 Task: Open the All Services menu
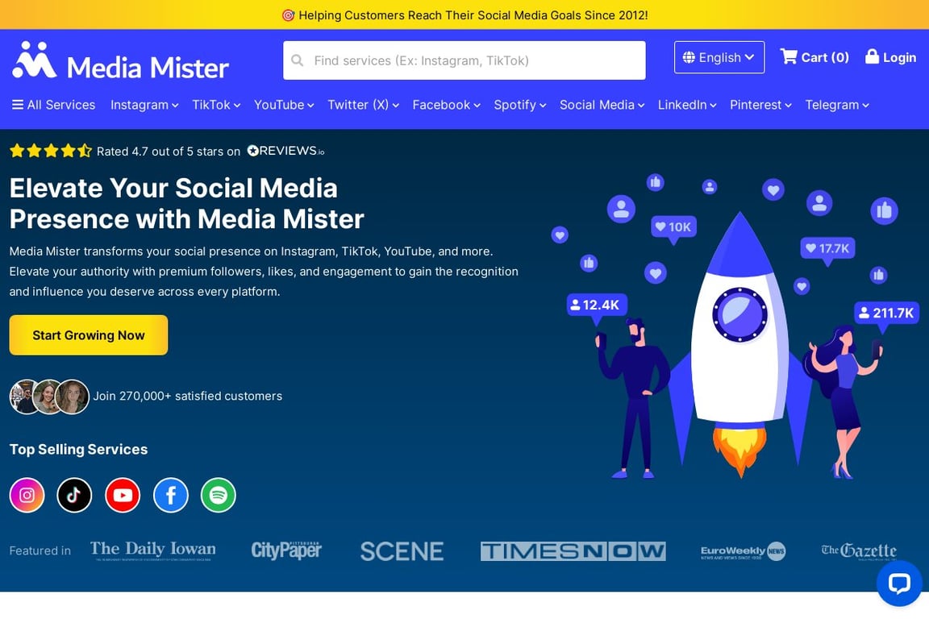(x=54, y=105)
